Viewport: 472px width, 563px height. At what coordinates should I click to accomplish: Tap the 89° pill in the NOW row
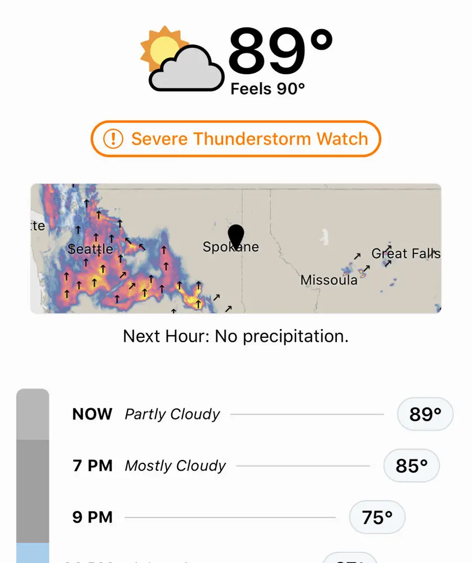[425, 414]
